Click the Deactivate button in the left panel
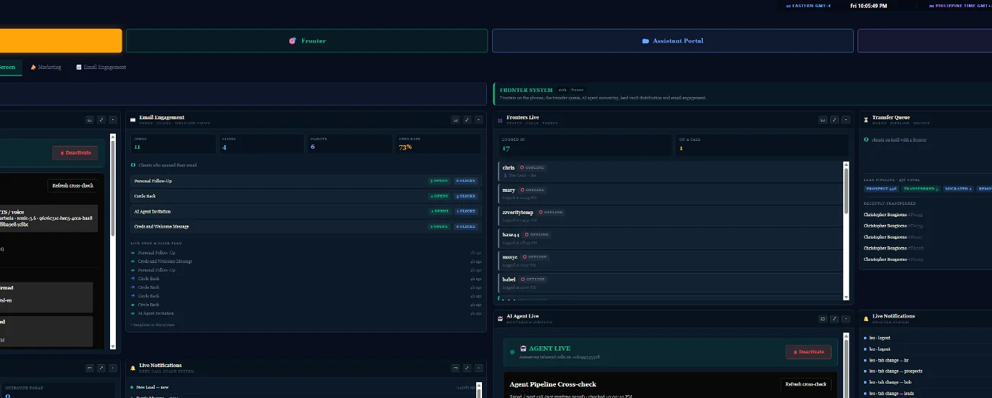 [75, 152]
